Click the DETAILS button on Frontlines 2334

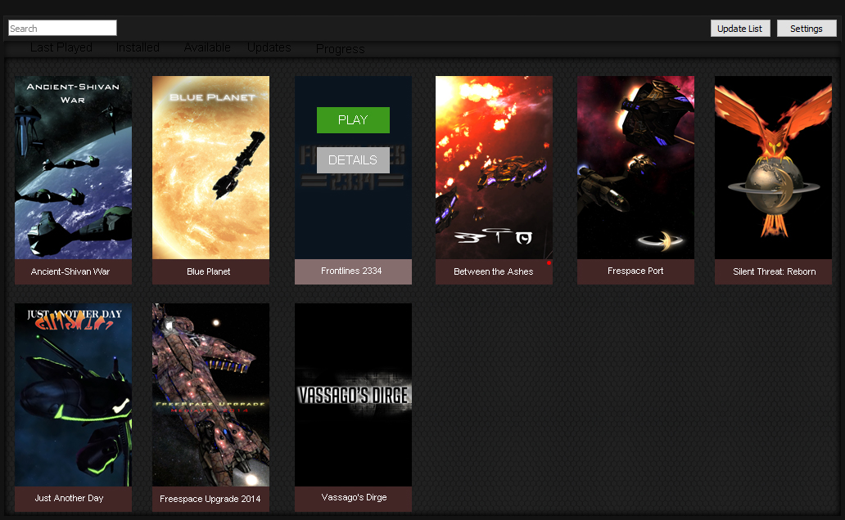point(353,160)
